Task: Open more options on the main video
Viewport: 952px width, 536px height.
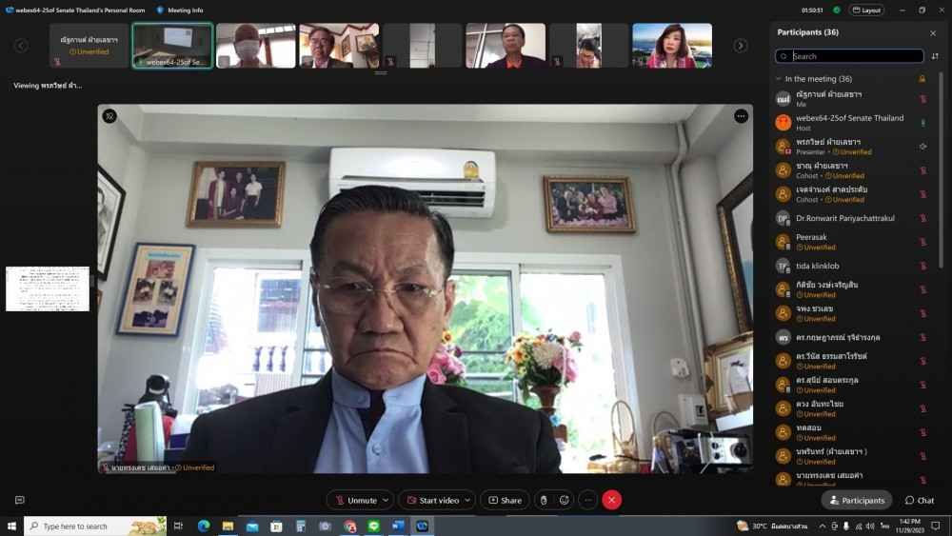Action: pos(741,116)
